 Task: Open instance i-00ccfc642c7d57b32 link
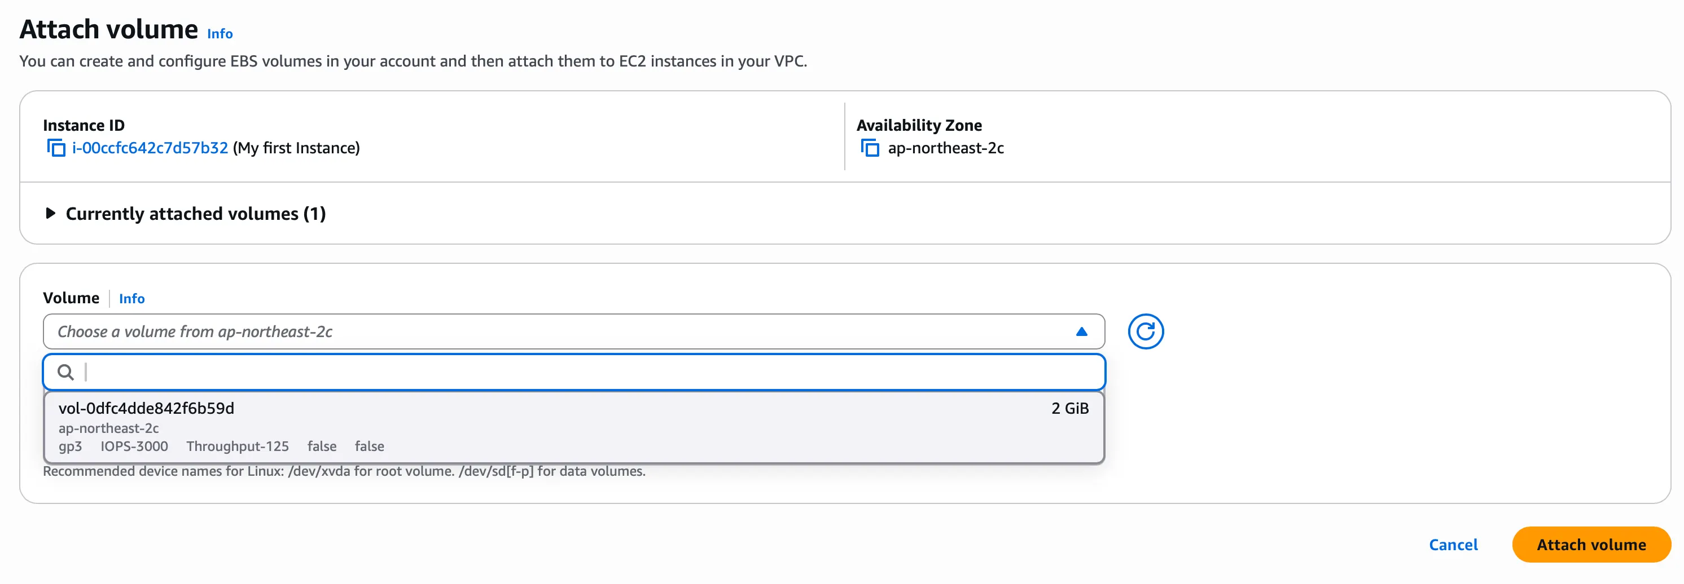click(150, 148)
